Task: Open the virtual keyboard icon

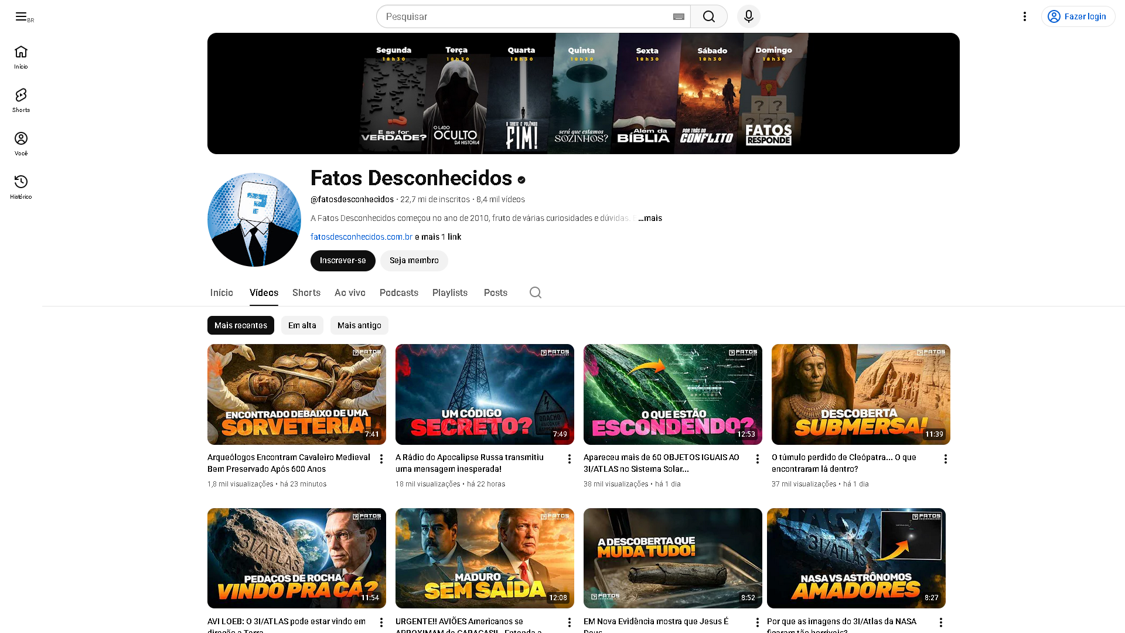Action: pyautogui.click(x=679, y=16)
